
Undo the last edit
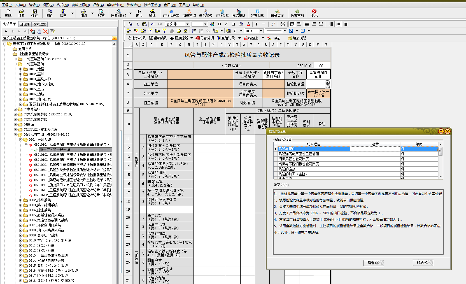coord(153,24)
